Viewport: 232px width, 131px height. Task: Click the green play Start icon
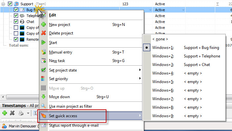(x=43, y=42)
